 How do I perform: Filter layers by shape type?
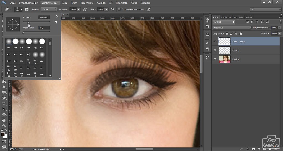click(262, 22)
